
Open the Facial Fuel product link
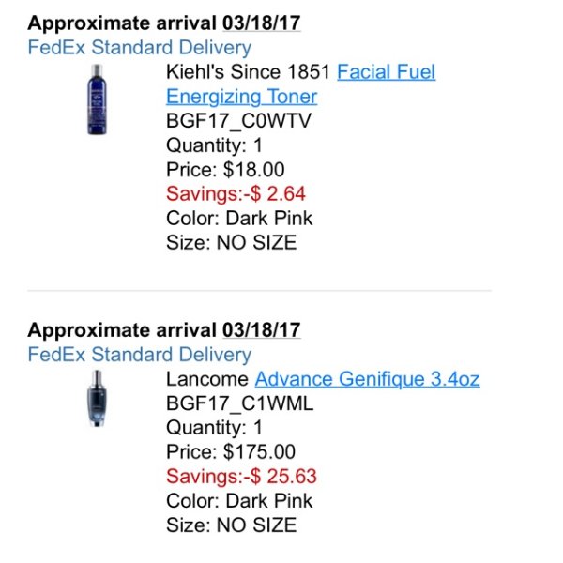pyautogui.click(x=386, y=72)
